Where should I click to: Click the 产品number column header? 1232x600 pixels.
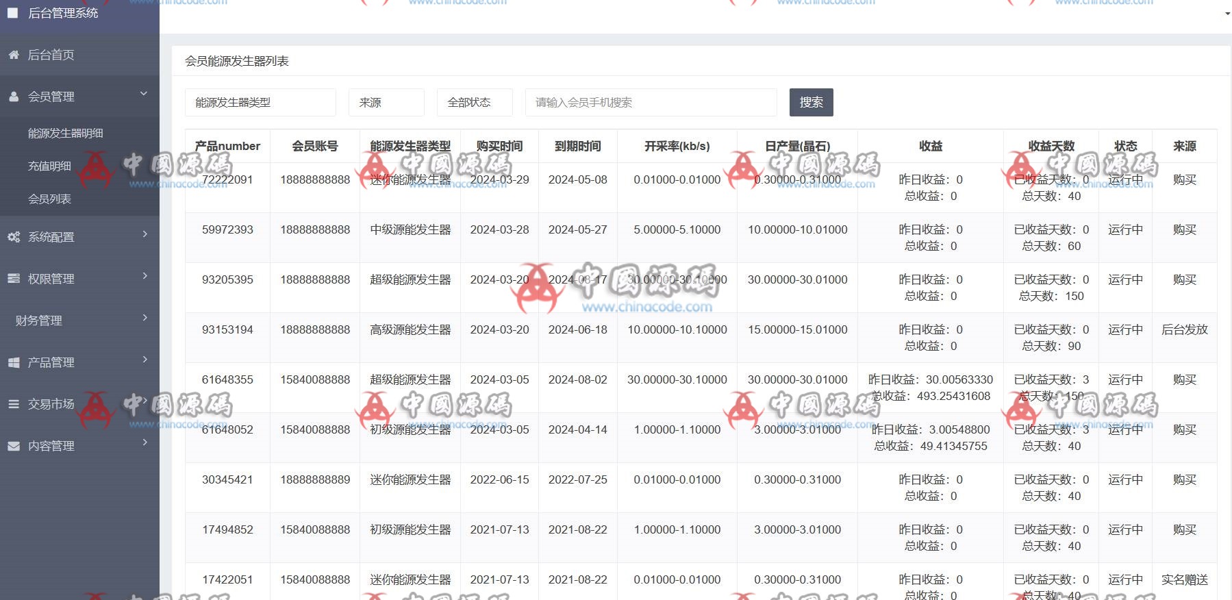[x=227, y=146]
